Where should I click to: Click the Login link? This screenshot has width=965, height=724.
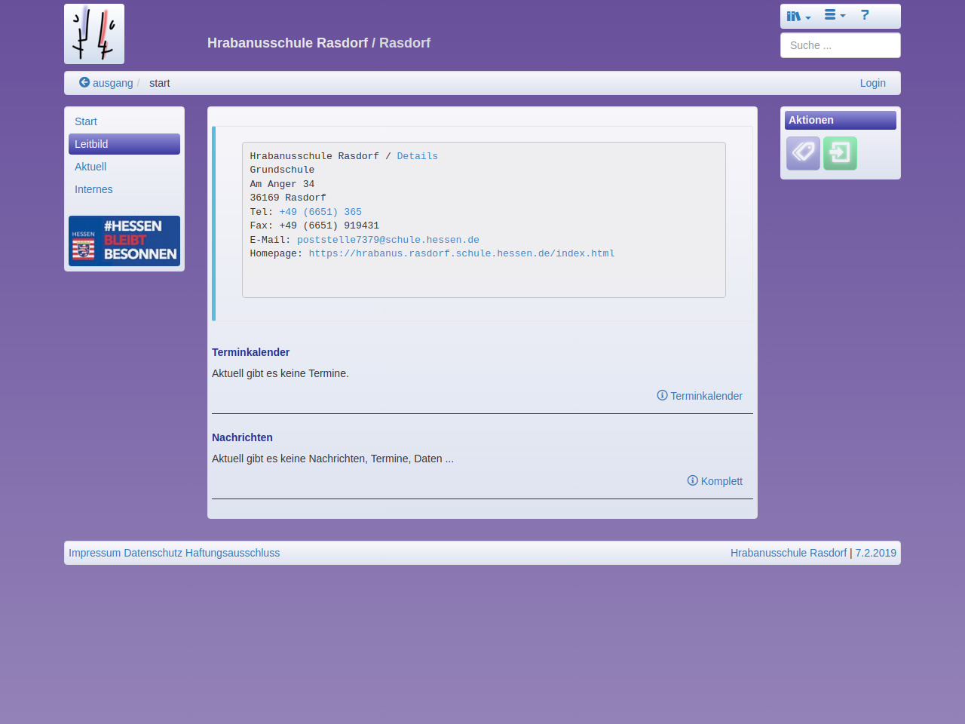pyautogui.click(x=872, y=83)
